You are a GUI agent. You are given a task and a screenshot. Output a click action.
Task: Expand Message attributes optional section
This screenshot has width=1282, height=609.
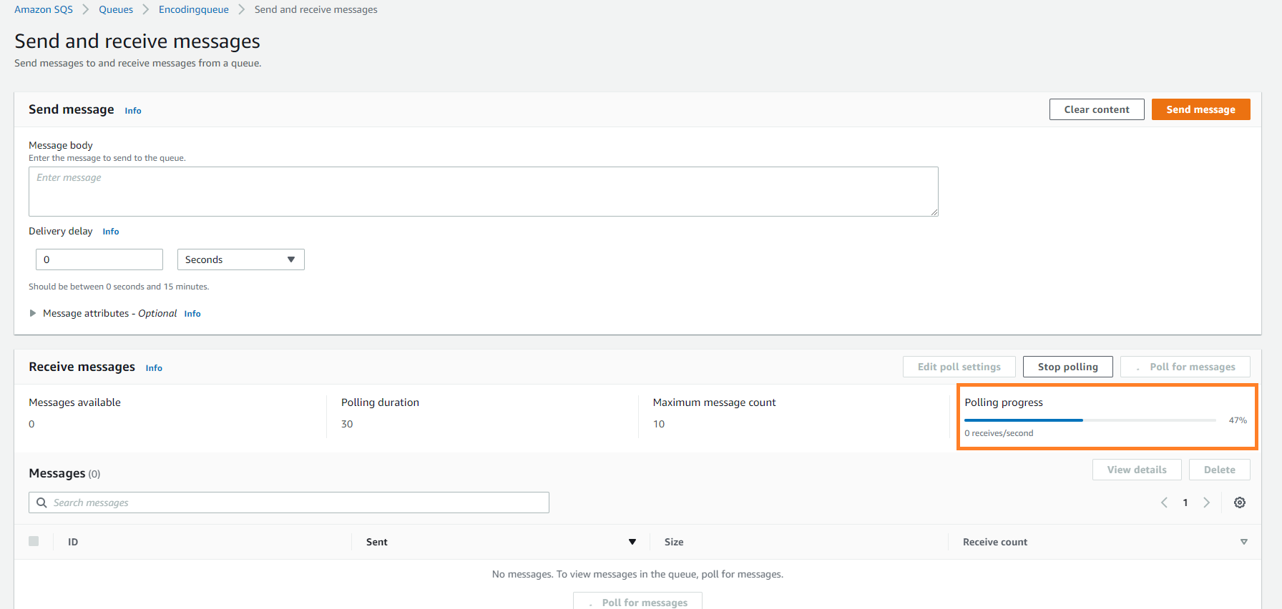[33, 313]
